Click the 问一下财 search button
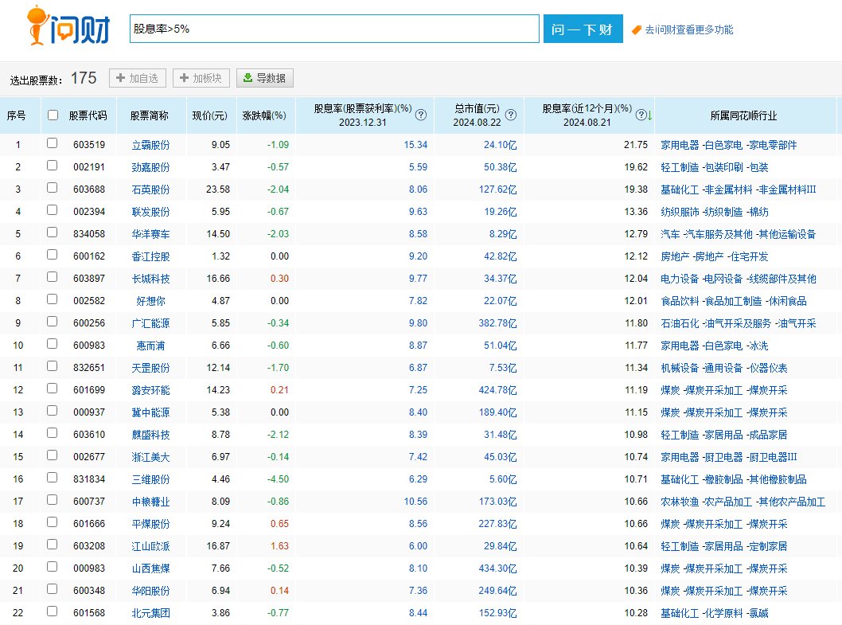The height and width of the screenshot is (625, 842). (583, 29)
